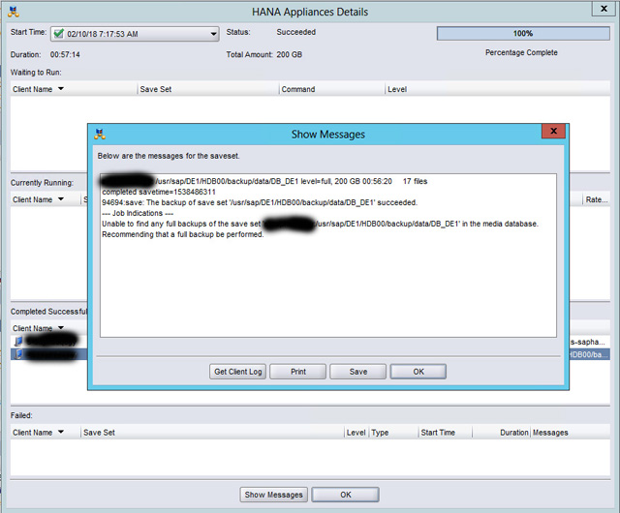Sort Failed list Client Name arrow
Screen dimensions: 620x513
[x=61, y=432]
